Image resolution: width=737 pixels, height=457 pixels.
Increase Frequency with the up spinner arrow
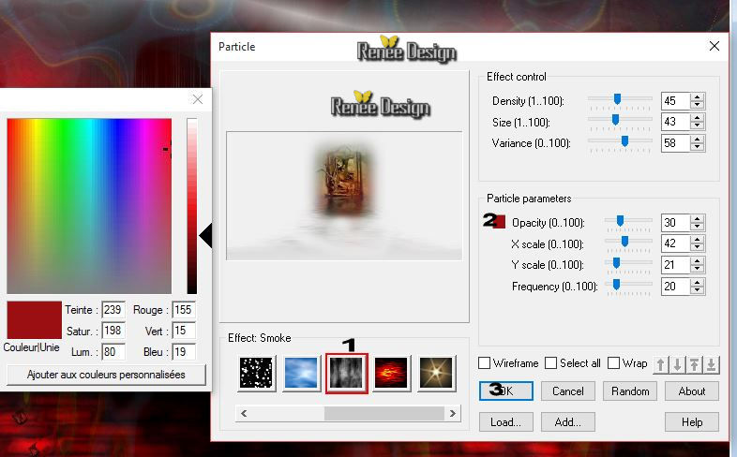pos(698,283)
